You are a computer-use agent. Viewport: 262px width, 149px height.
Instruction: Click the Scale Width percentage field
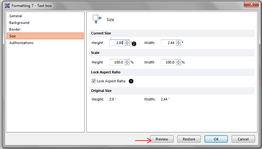[x=168, y=62]
